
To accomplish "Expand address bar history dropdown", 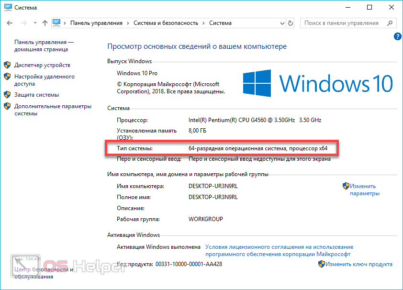I will pos(282,23).
